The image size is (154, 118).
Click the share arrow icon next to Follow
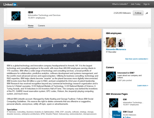pos(147,13)
